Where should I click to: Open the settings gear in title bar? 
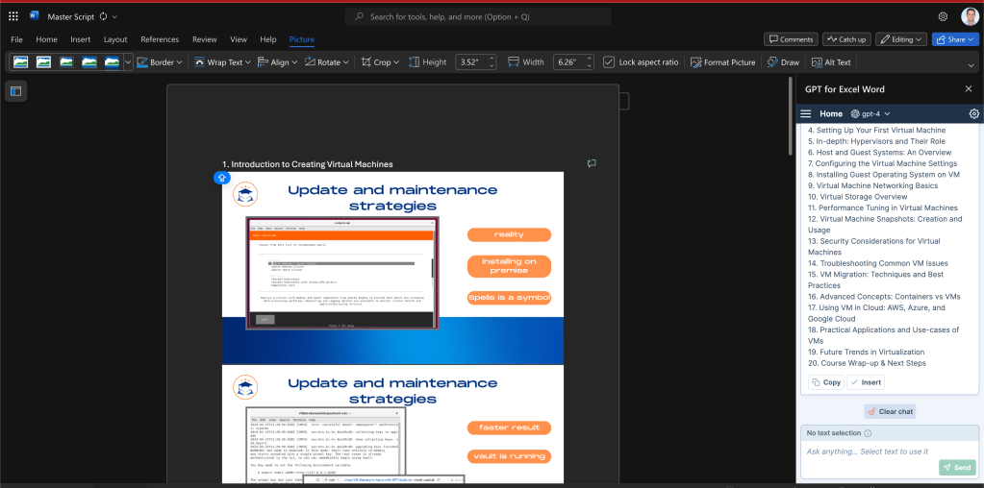click(x=943, y=17)
